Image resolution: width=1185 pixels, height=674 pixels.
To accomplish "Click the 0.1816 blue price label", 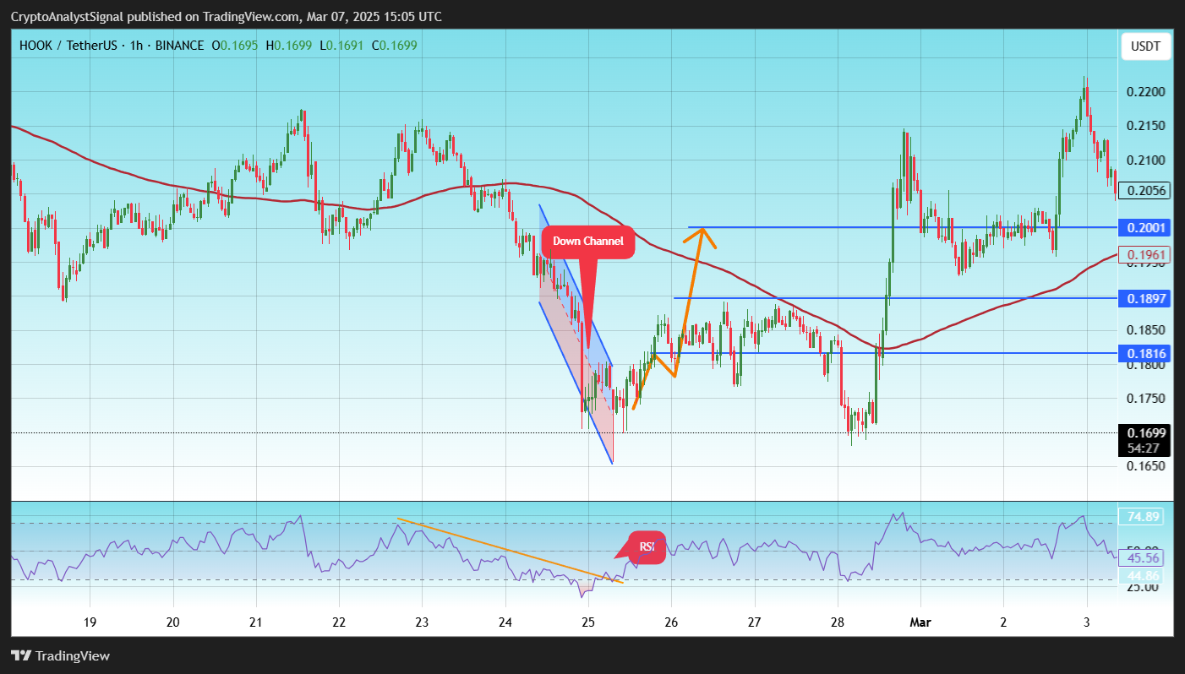I will [x=1145, y=353].
